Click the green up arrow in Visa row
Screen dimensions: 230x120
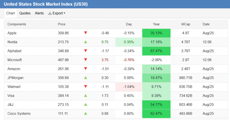[x=86, y=96]
